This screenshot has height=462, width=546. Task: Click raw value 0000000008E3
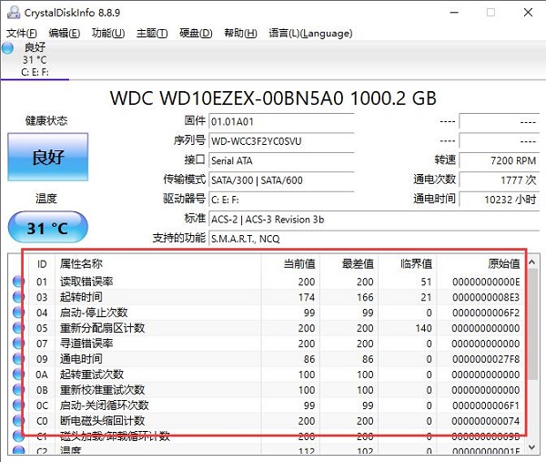[486, 297]
